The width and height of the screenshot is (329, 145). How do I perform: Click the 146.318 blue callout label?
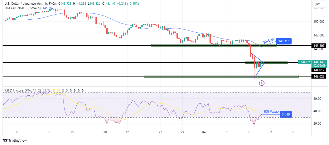click(284, 41)
